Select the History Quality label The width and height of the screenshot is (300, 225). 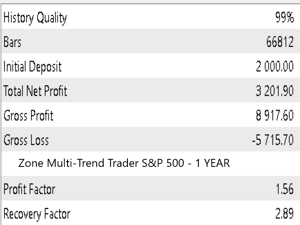(x=35, y=18)
